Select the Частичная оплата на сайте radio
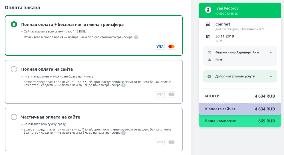This screenshot has width=284, height=155. 14,117
